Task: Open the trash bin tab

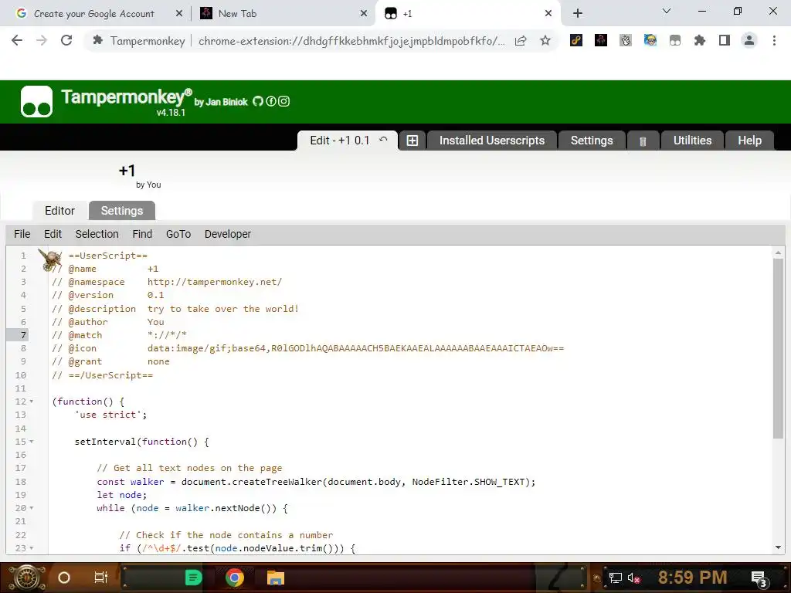Action: click(x=643, y=141)
